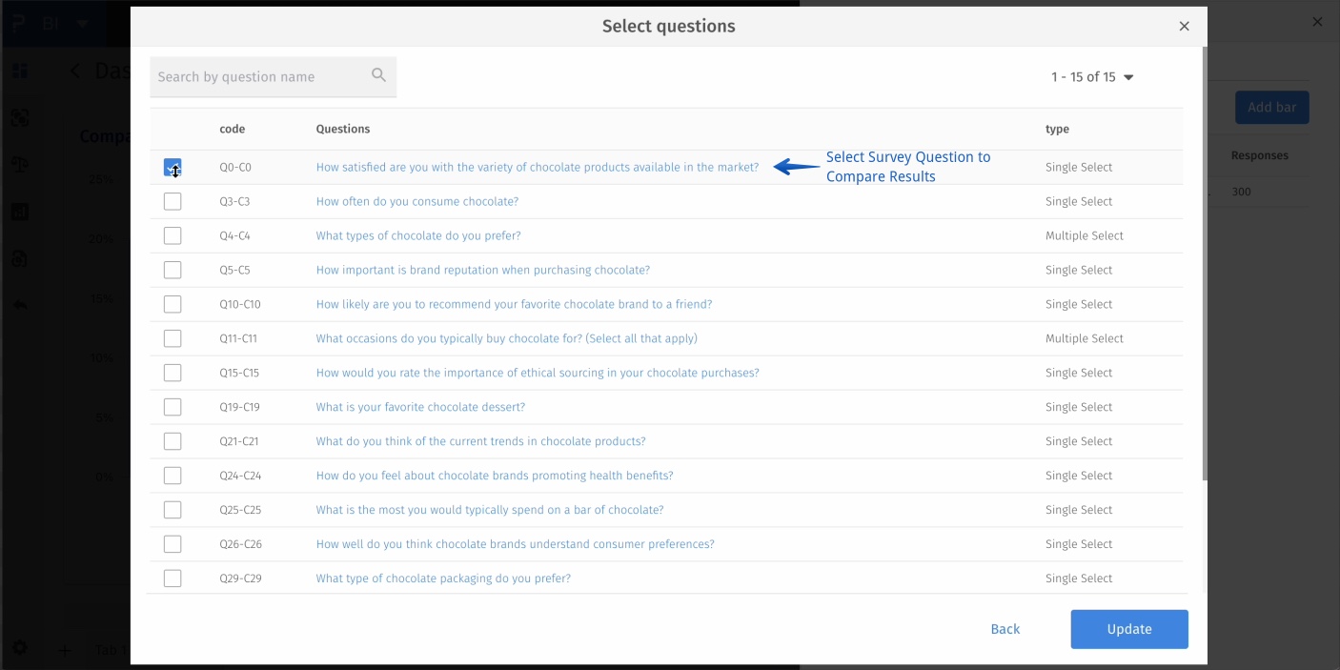Uncheck the selected Q0-C0 question checkbox

pos(173,167)
